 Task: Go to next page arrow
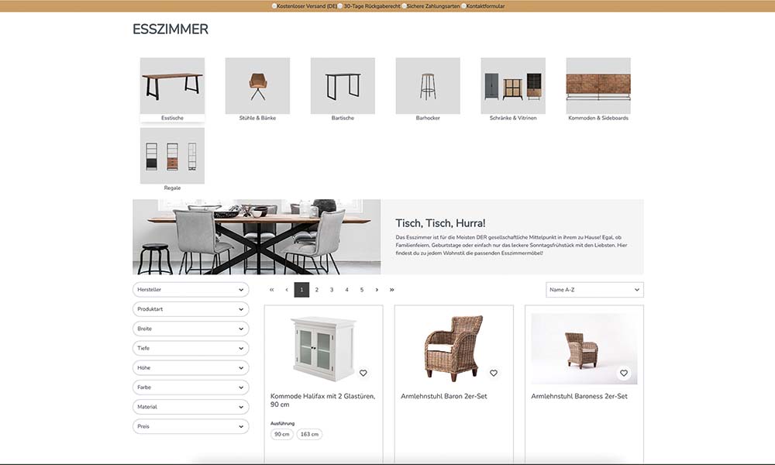[377, 290]
